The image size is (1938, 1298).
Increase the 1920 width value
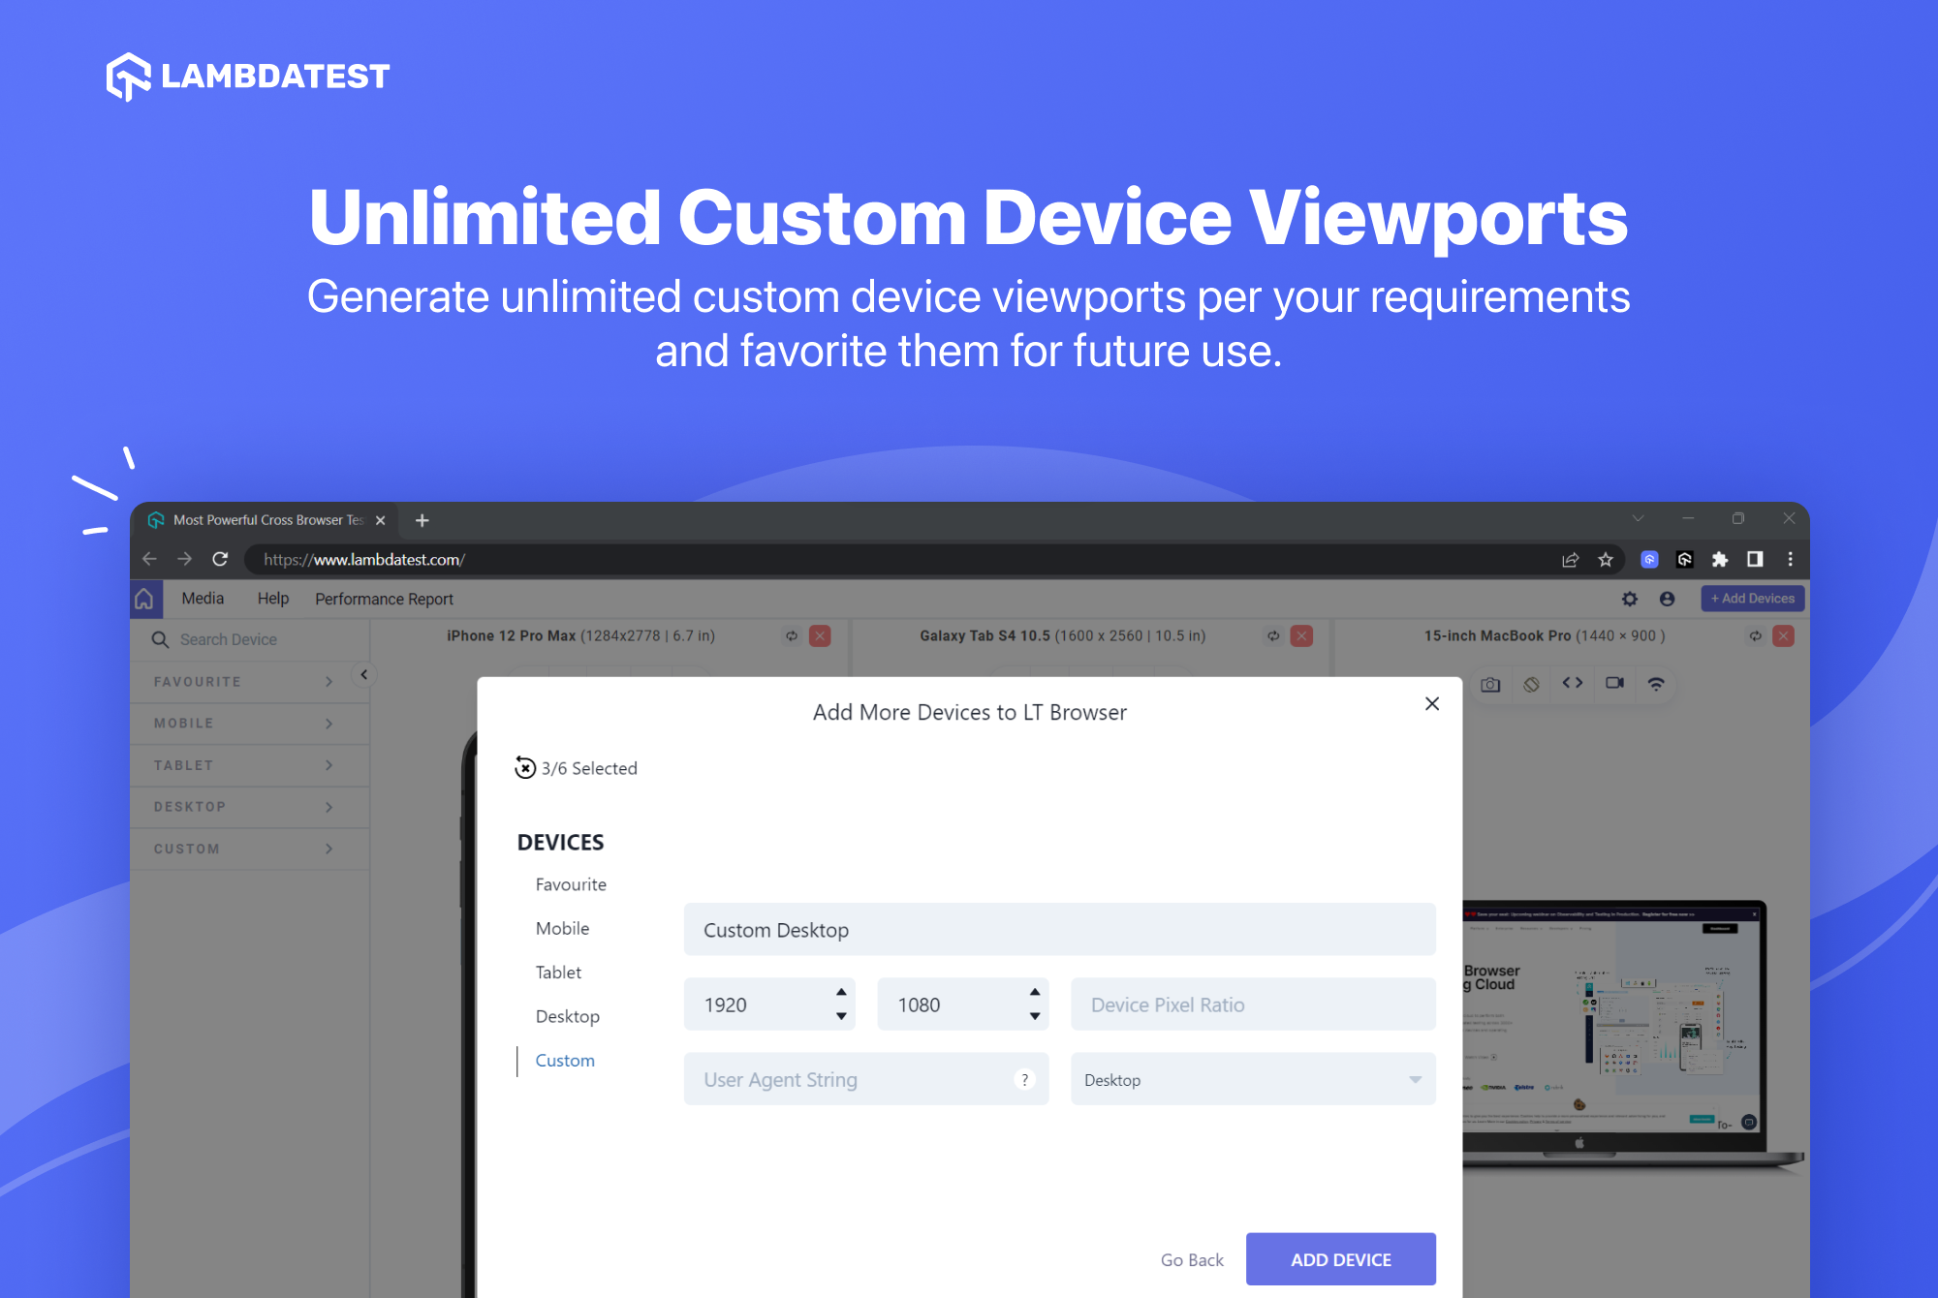(x=841, y=992)
